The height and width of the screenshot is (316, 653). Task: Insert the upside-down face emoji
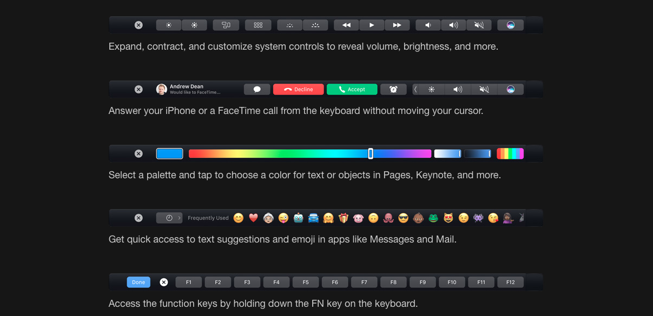[x=373, y=218]
